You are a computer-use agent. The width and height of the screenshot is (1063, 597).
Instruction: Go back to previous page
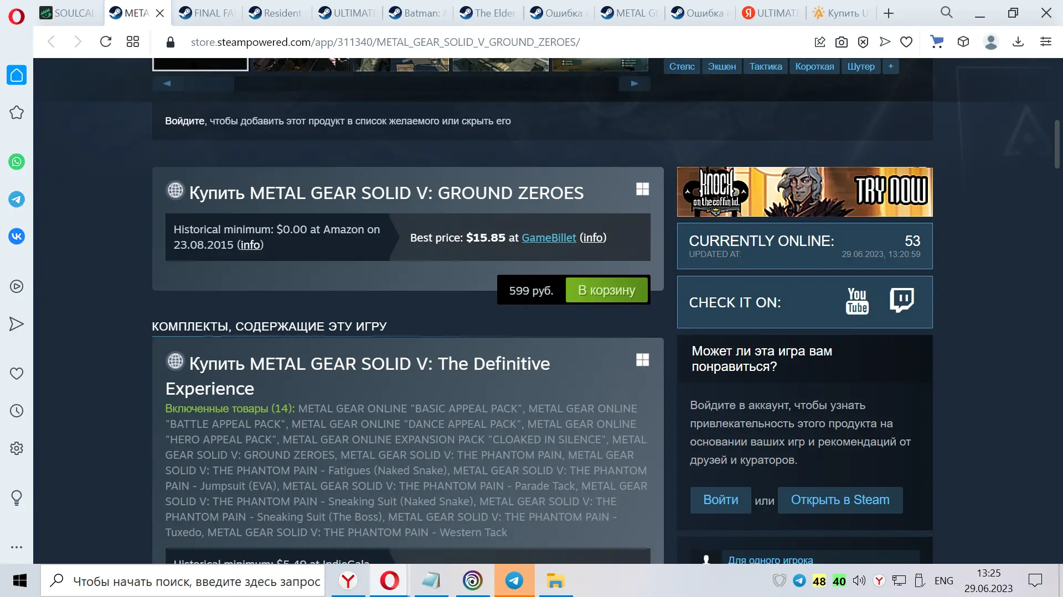click(x=51, y=42)
